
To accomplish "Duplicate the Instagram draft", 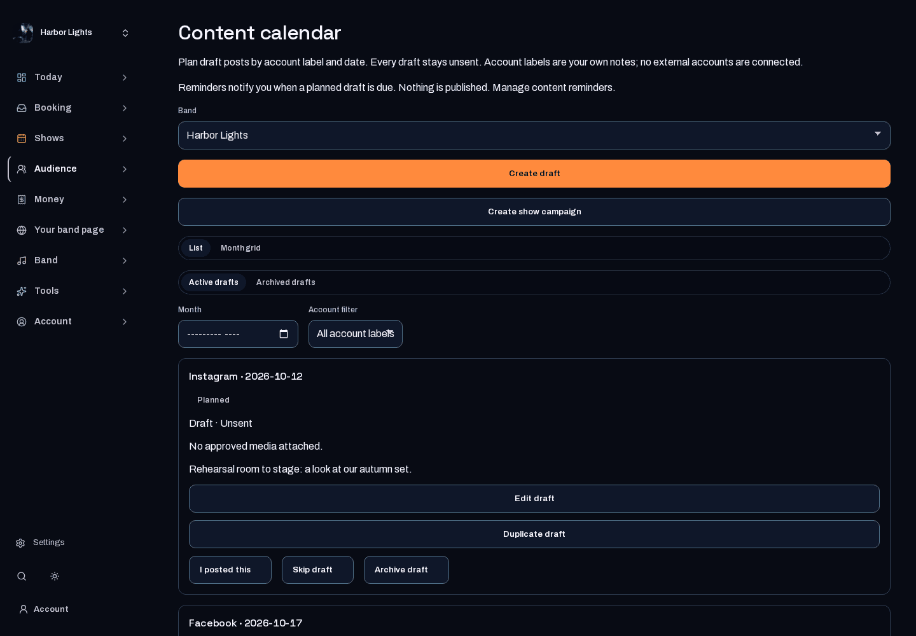I will [x=534, y=534].
